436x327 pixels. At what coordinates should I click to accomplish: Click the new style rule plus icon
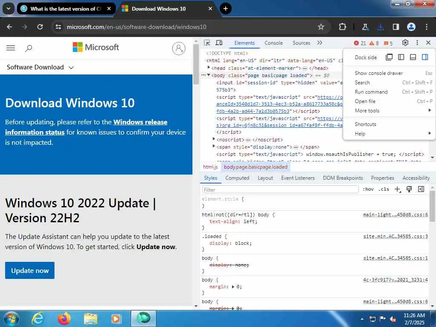coord(398,189)
